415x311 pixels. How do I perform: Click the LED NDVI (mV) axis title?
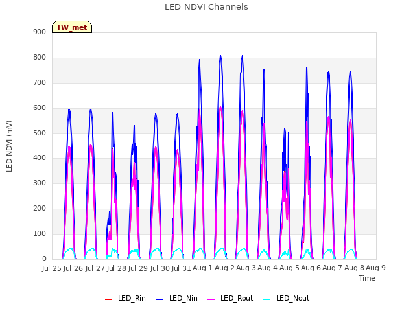(x=9, y=146)
